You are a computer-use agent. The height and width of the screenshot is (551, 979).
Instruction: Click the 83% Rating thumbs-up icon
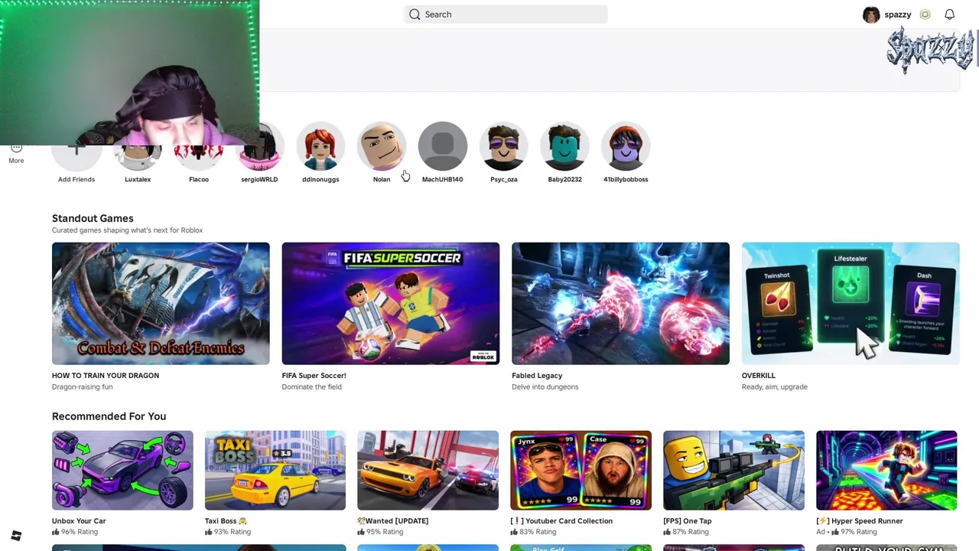[514, 532]
